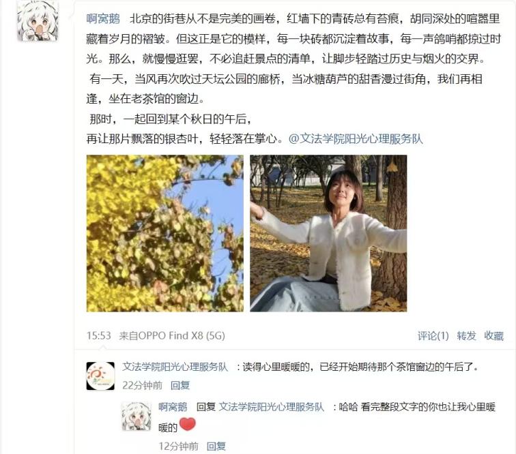Expand 评论(1) comments section
The height and width of the screenshot is (454, 516).
433,335
